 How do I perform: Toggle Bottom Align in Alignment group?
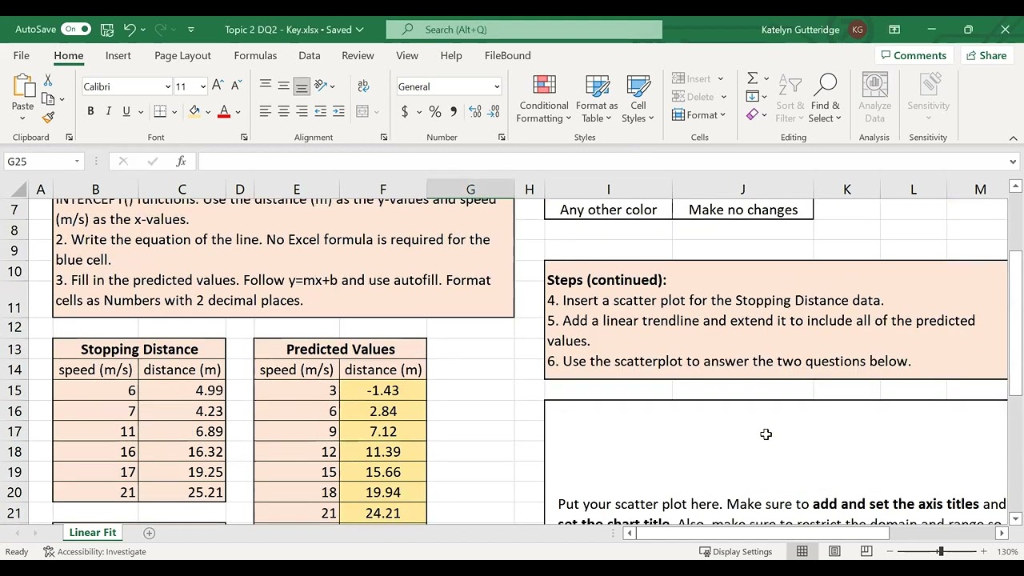(x=302, y=86)
